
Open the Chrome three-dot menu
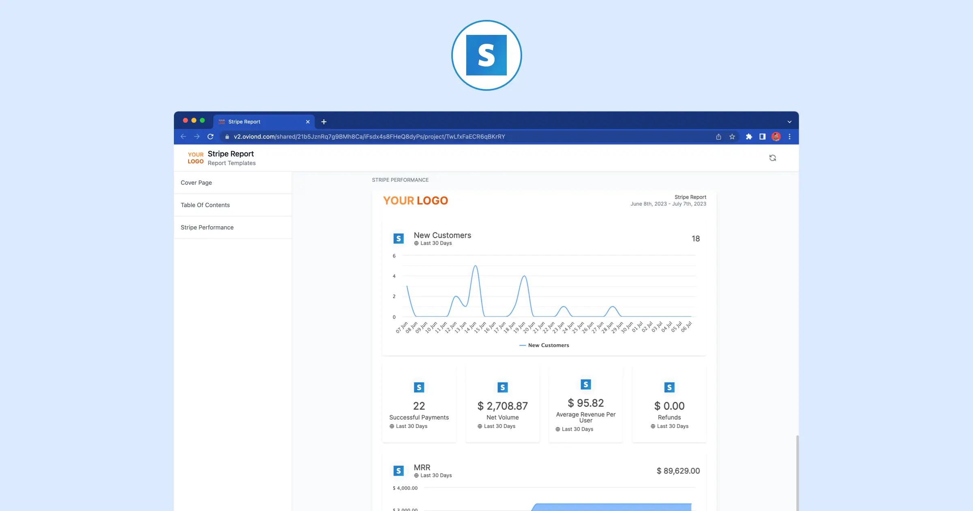point(789,137)
